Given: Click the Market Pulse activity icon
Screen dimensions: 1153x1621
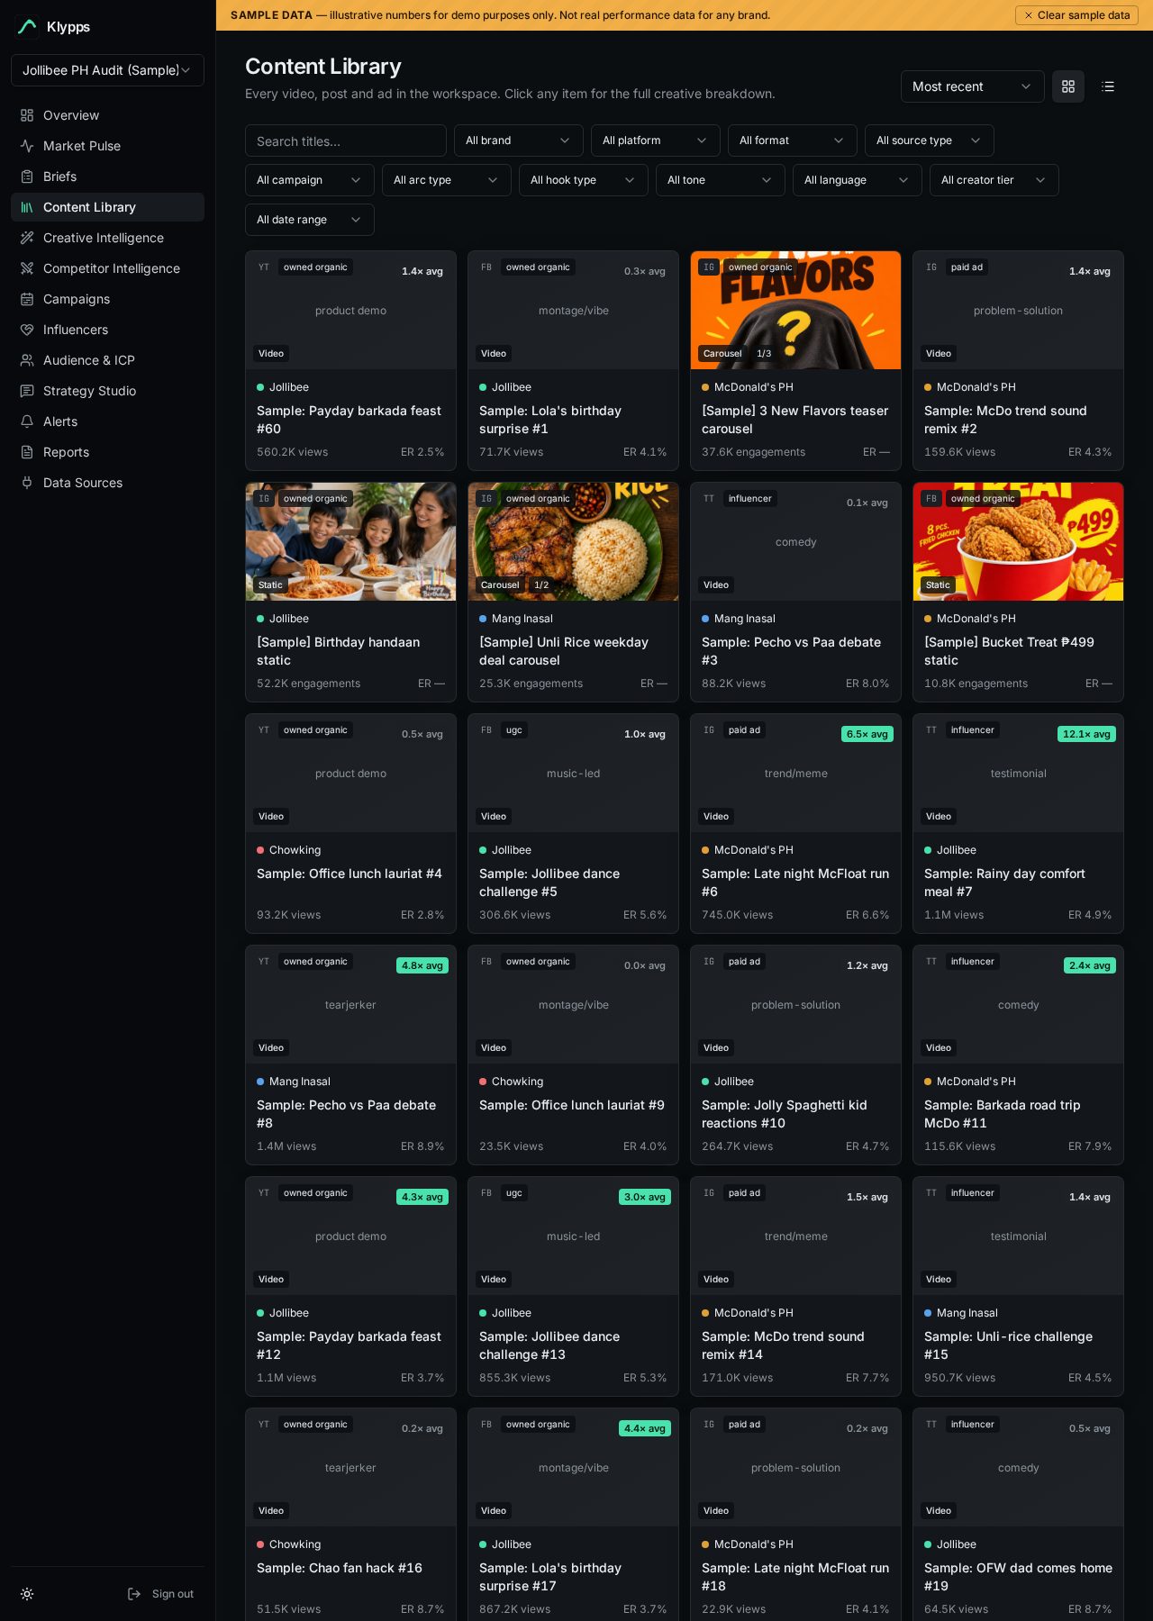Looking at the screenshot, I should (27, 146).
